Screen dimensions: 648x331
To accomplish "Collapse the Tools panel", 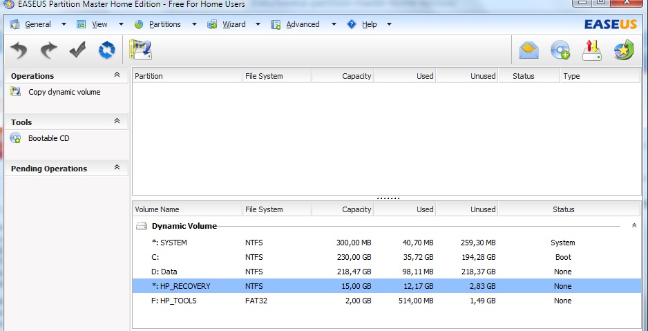I will click(117, 121).
